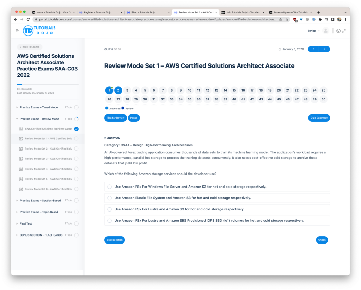Switch to Amazon DynamoDB browser tab

(290, 12)
